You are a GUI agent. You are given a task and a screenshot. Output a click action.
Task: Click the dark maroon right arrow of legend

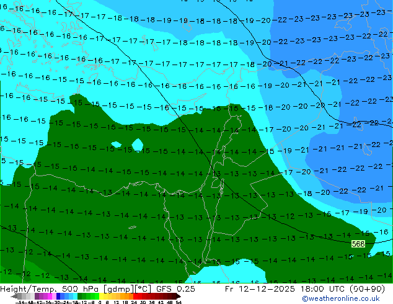pyautogui.click(x=178, y=296)
